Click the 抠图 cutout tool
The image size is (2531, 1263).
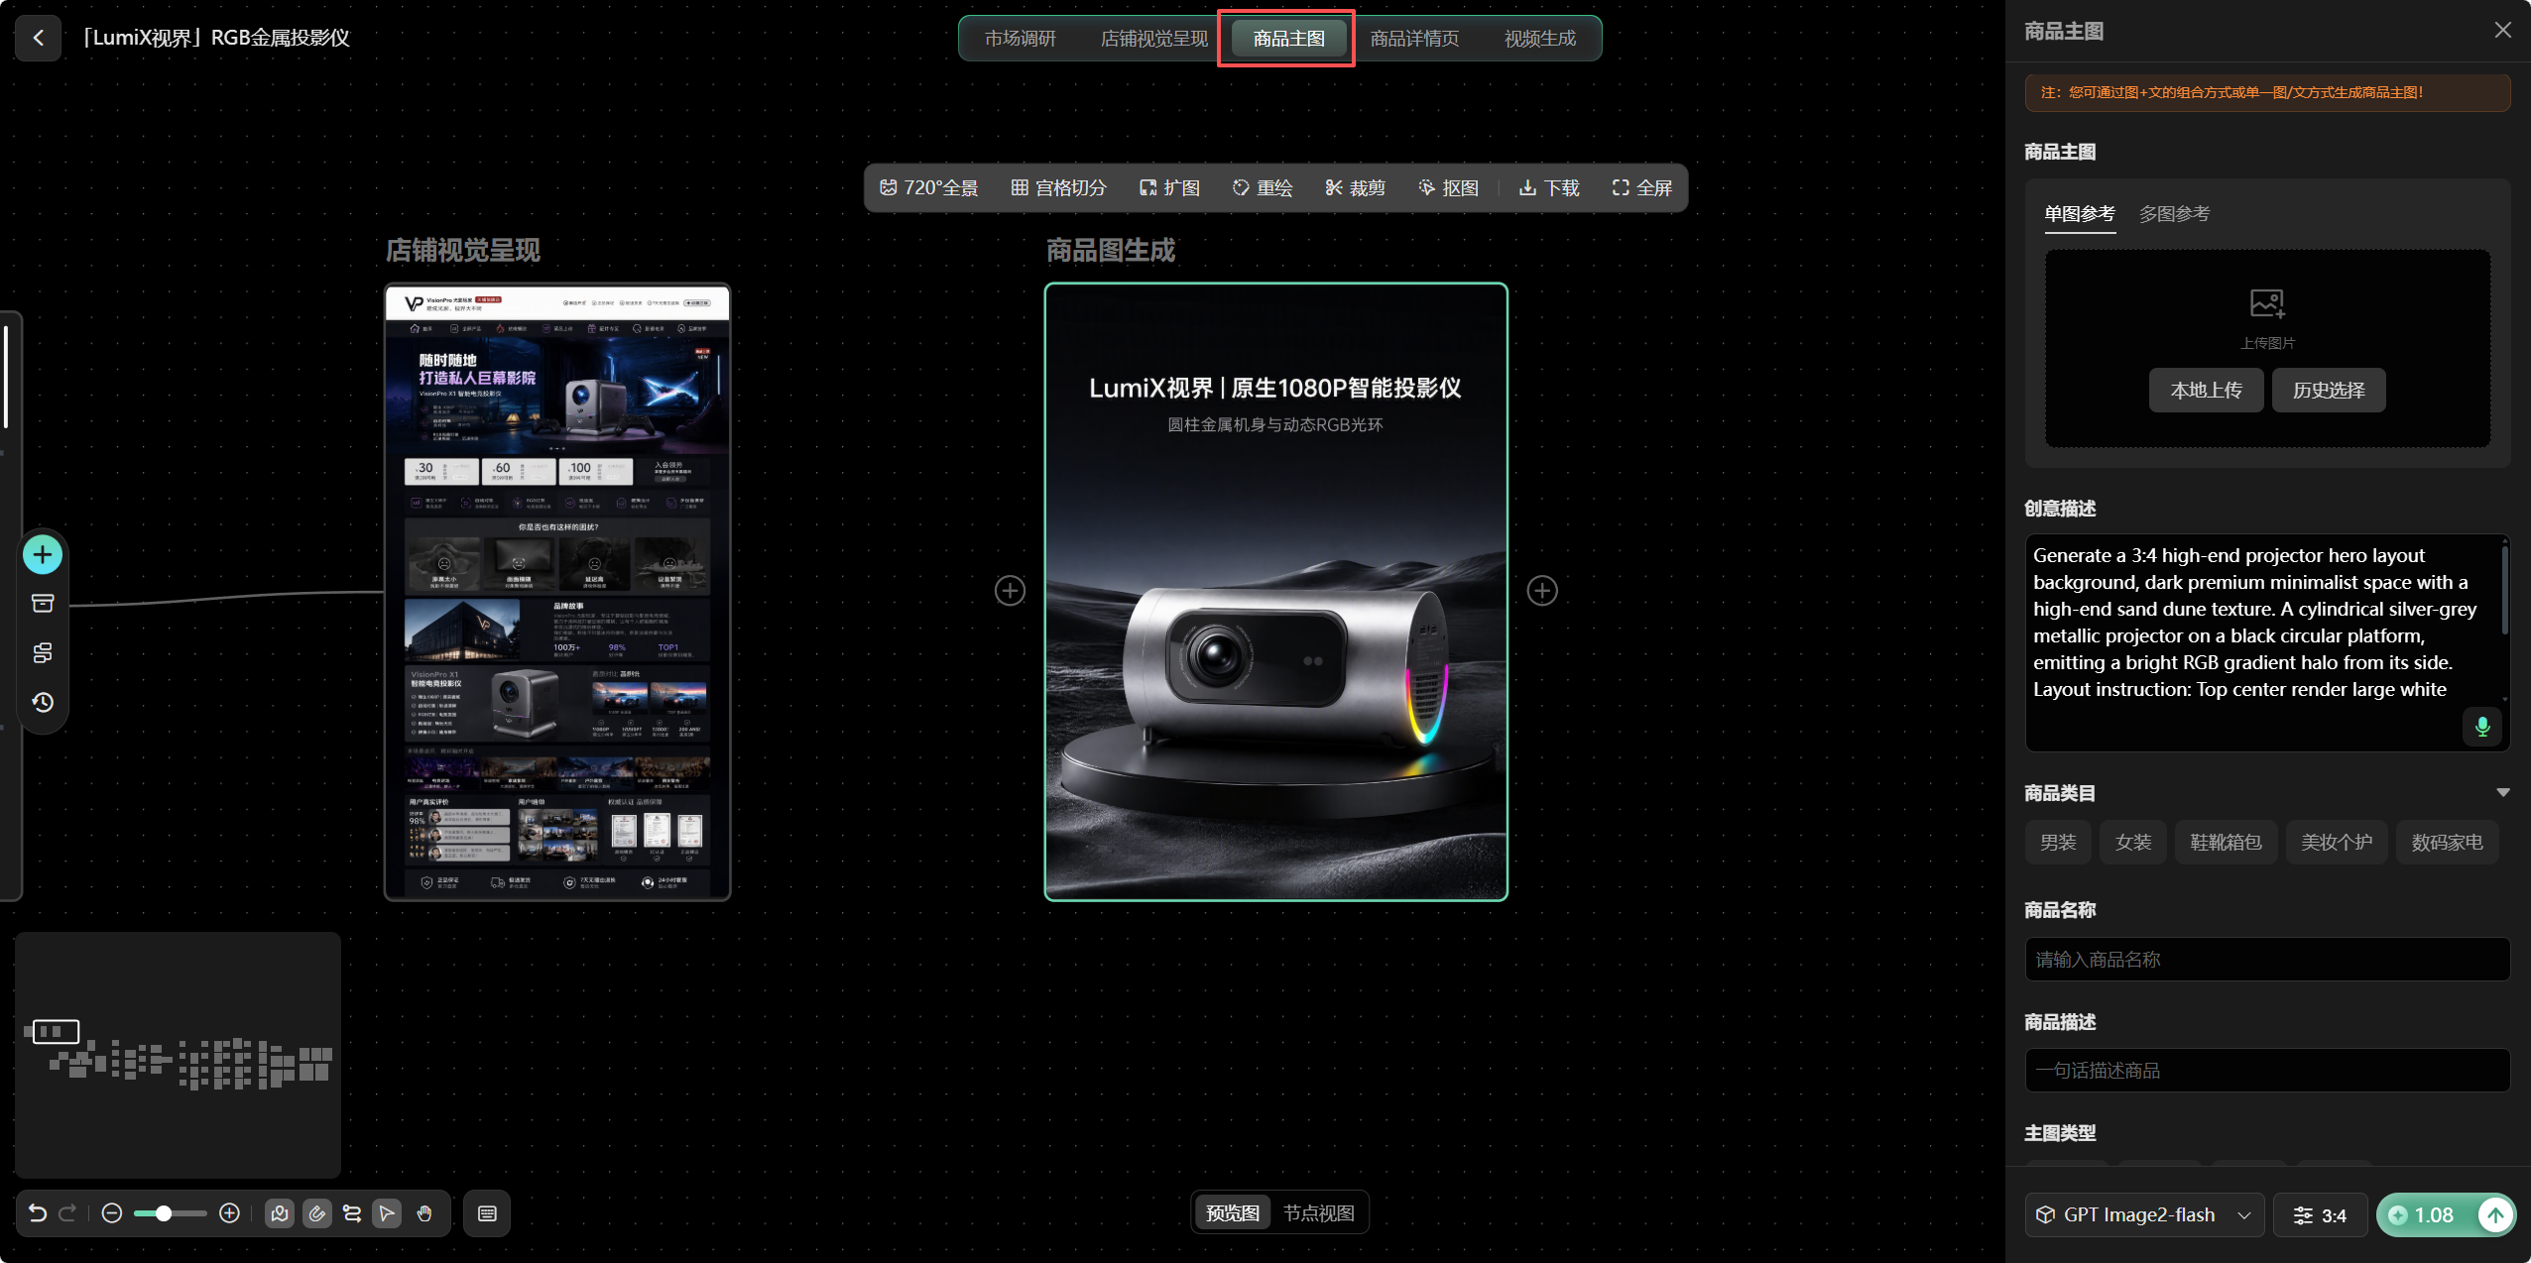(x=1448, y=187)
